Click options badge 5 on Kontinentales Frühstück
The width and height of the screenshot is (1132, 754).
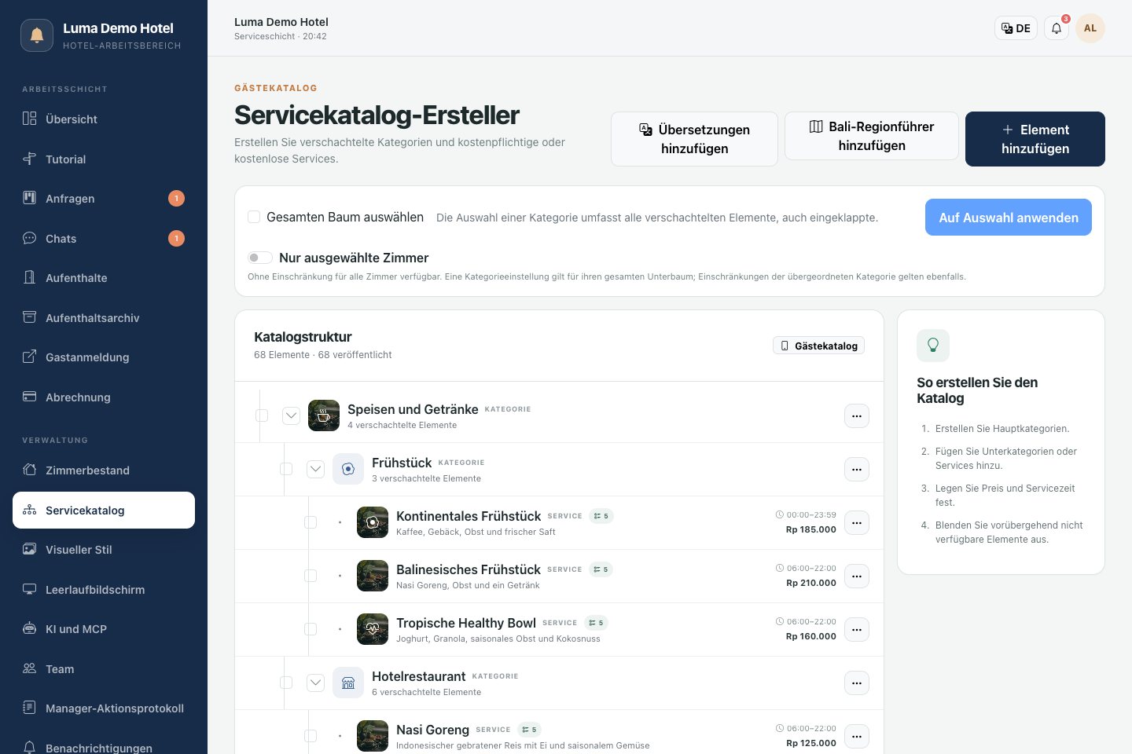point(601,516)
